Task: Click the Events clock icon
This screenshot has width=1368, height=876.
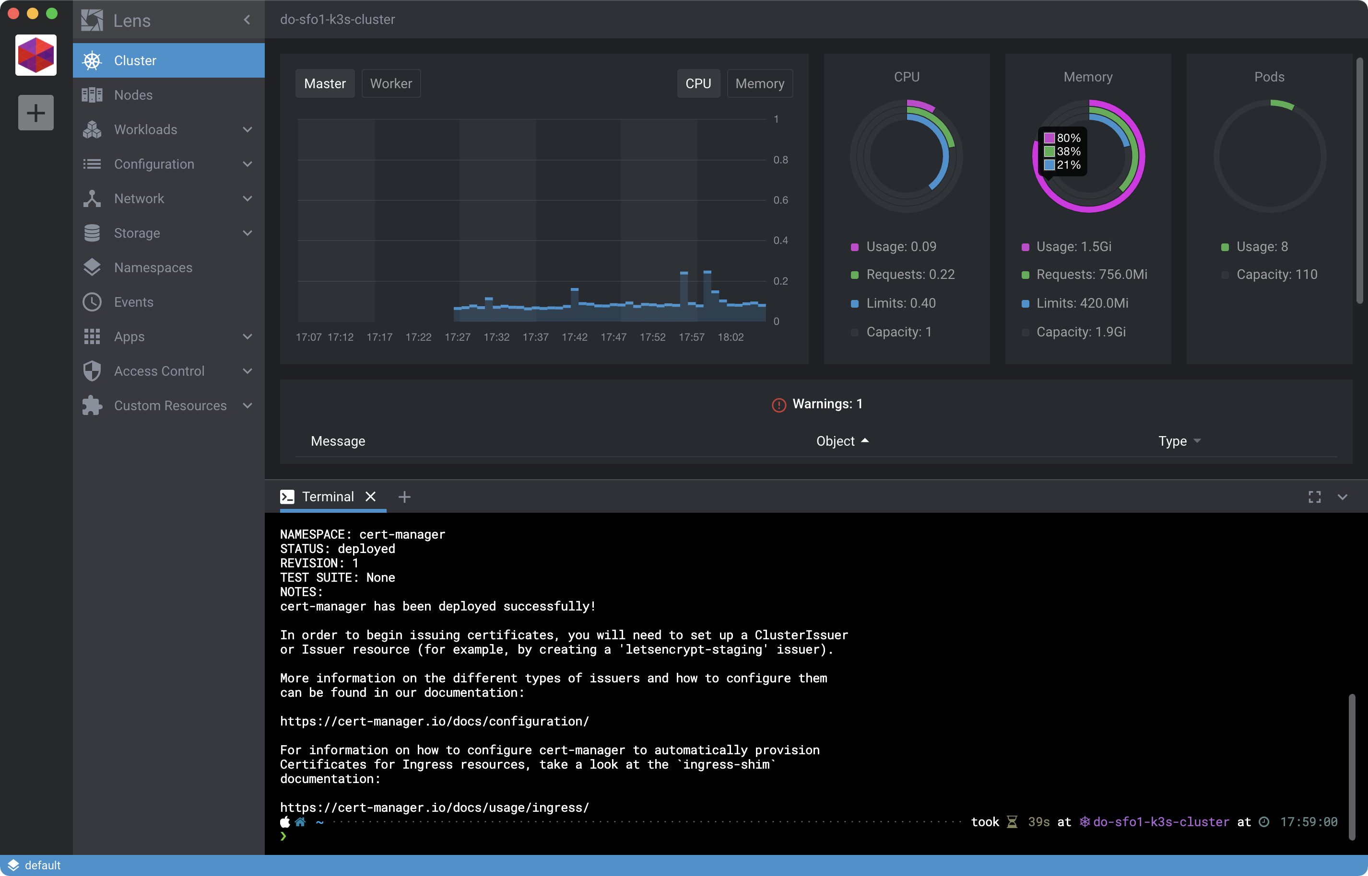Action: 92,302
